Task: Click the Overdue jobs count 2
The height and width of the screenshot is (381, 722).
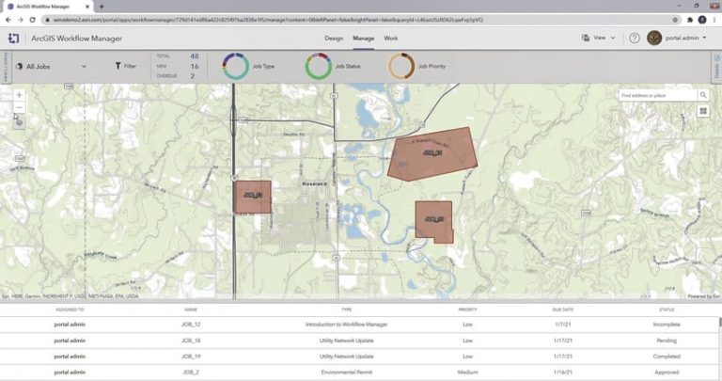Action: click(x=193, y=76)
